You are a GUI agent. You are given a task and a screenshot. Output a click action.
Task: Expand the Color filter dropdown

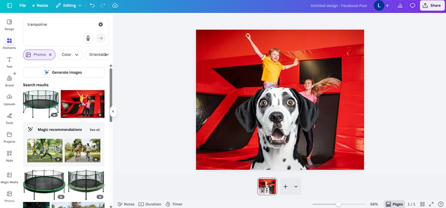click(x=70, y=54)
